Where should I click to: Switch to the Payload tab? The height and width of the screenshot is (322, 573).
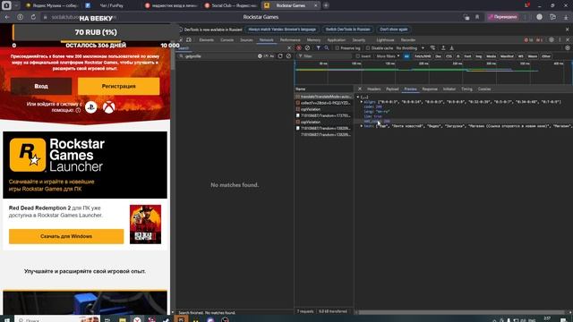click(x=392, y=89)
